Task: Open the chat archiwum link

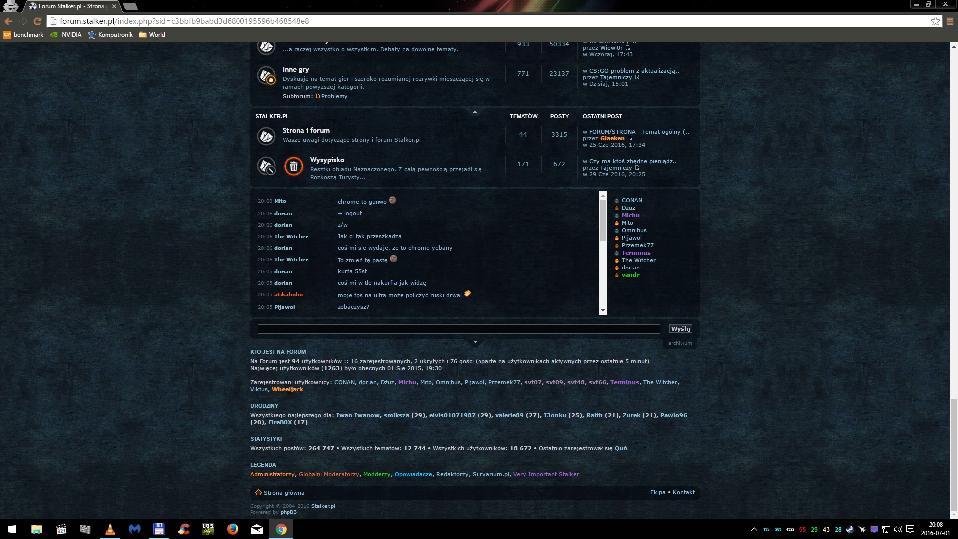Action: (x=680, y=343)
